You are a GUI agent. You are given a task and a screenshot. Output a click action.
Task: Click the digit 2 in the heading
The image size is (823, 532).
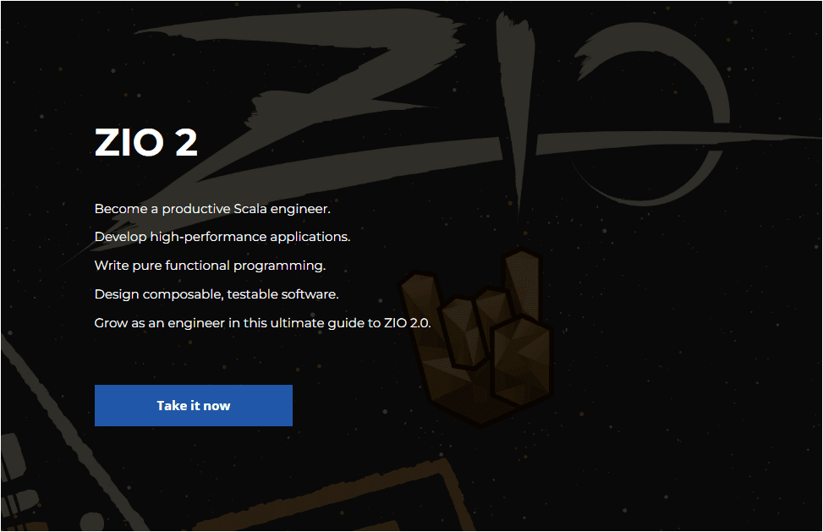pyautogui.click(x=186, y=143)
